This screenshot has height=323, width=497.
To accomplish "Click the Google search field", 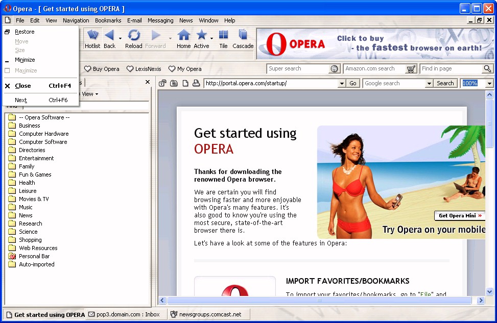I will 394,84.
